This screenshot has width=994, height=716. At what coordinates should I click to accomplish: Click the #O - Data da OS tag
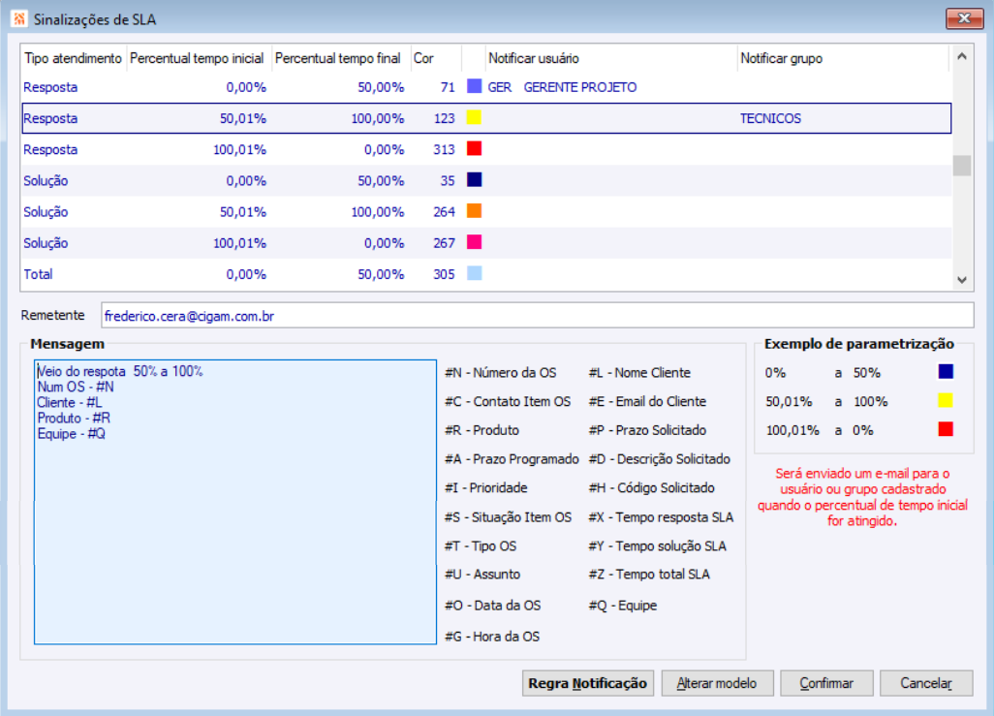click(492, 606)
